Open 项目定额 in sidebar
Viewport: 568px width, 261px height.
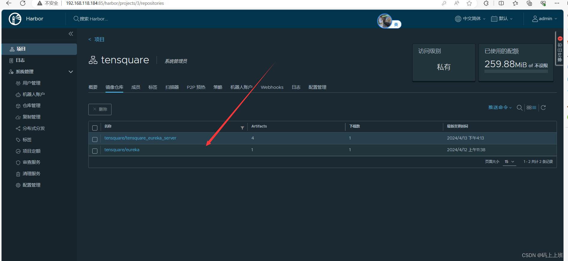(x=32, y=151)
